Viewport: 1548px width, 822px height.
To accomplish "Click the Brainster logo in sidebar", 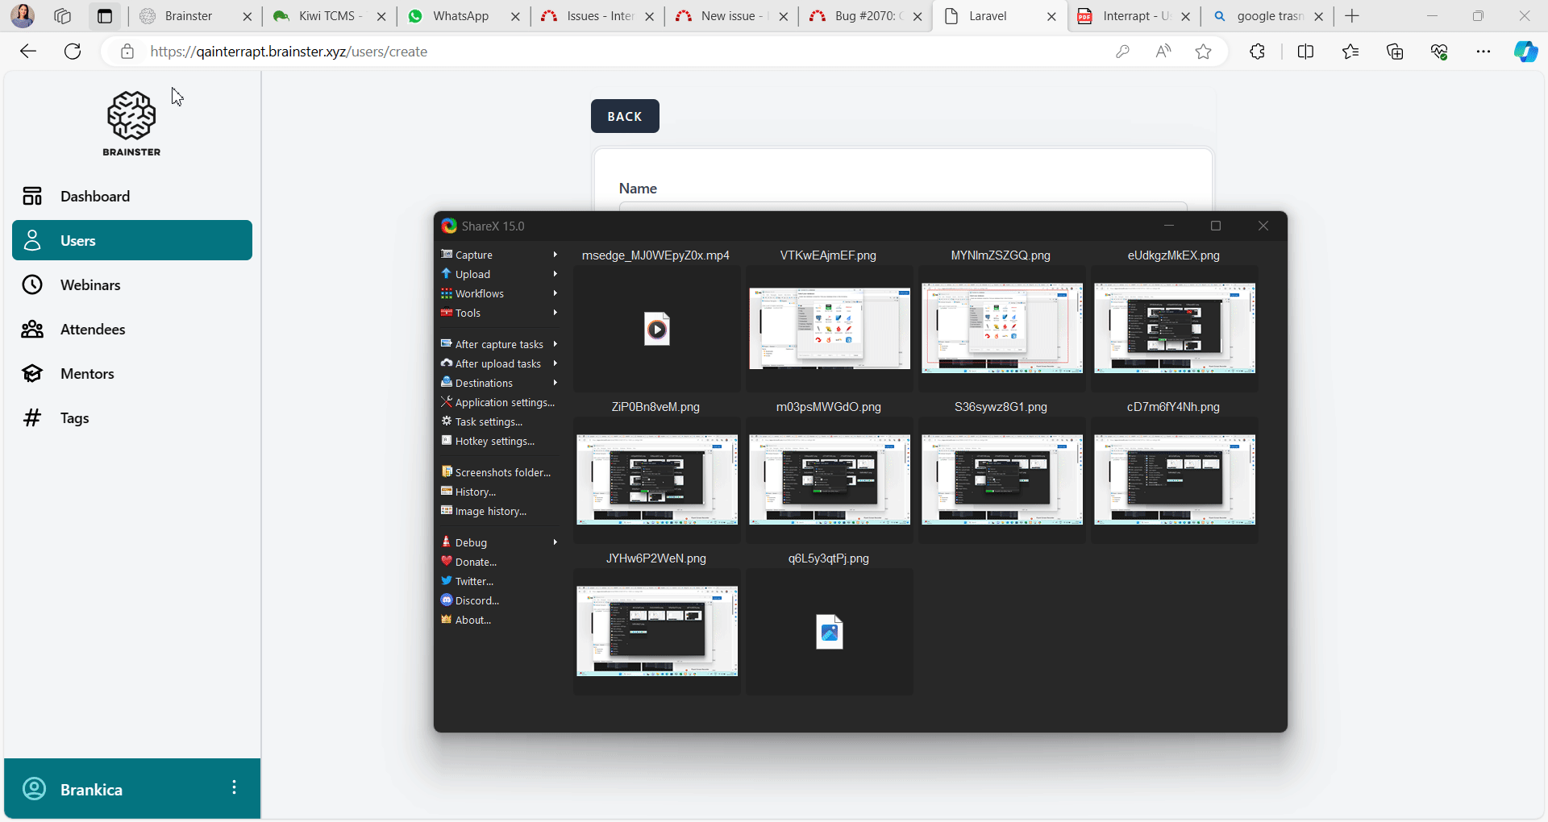I will [x=131, y=123].
